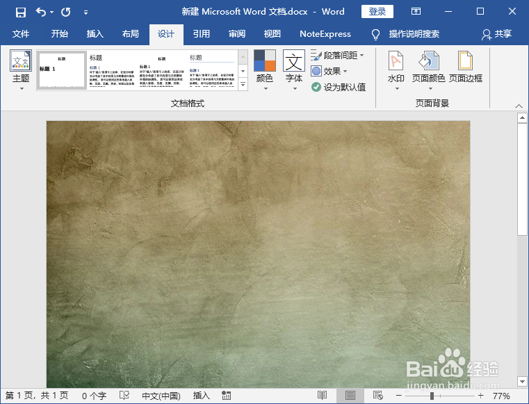
Task: Open the NoteExpress tab
Action: (x=325, y=34)
